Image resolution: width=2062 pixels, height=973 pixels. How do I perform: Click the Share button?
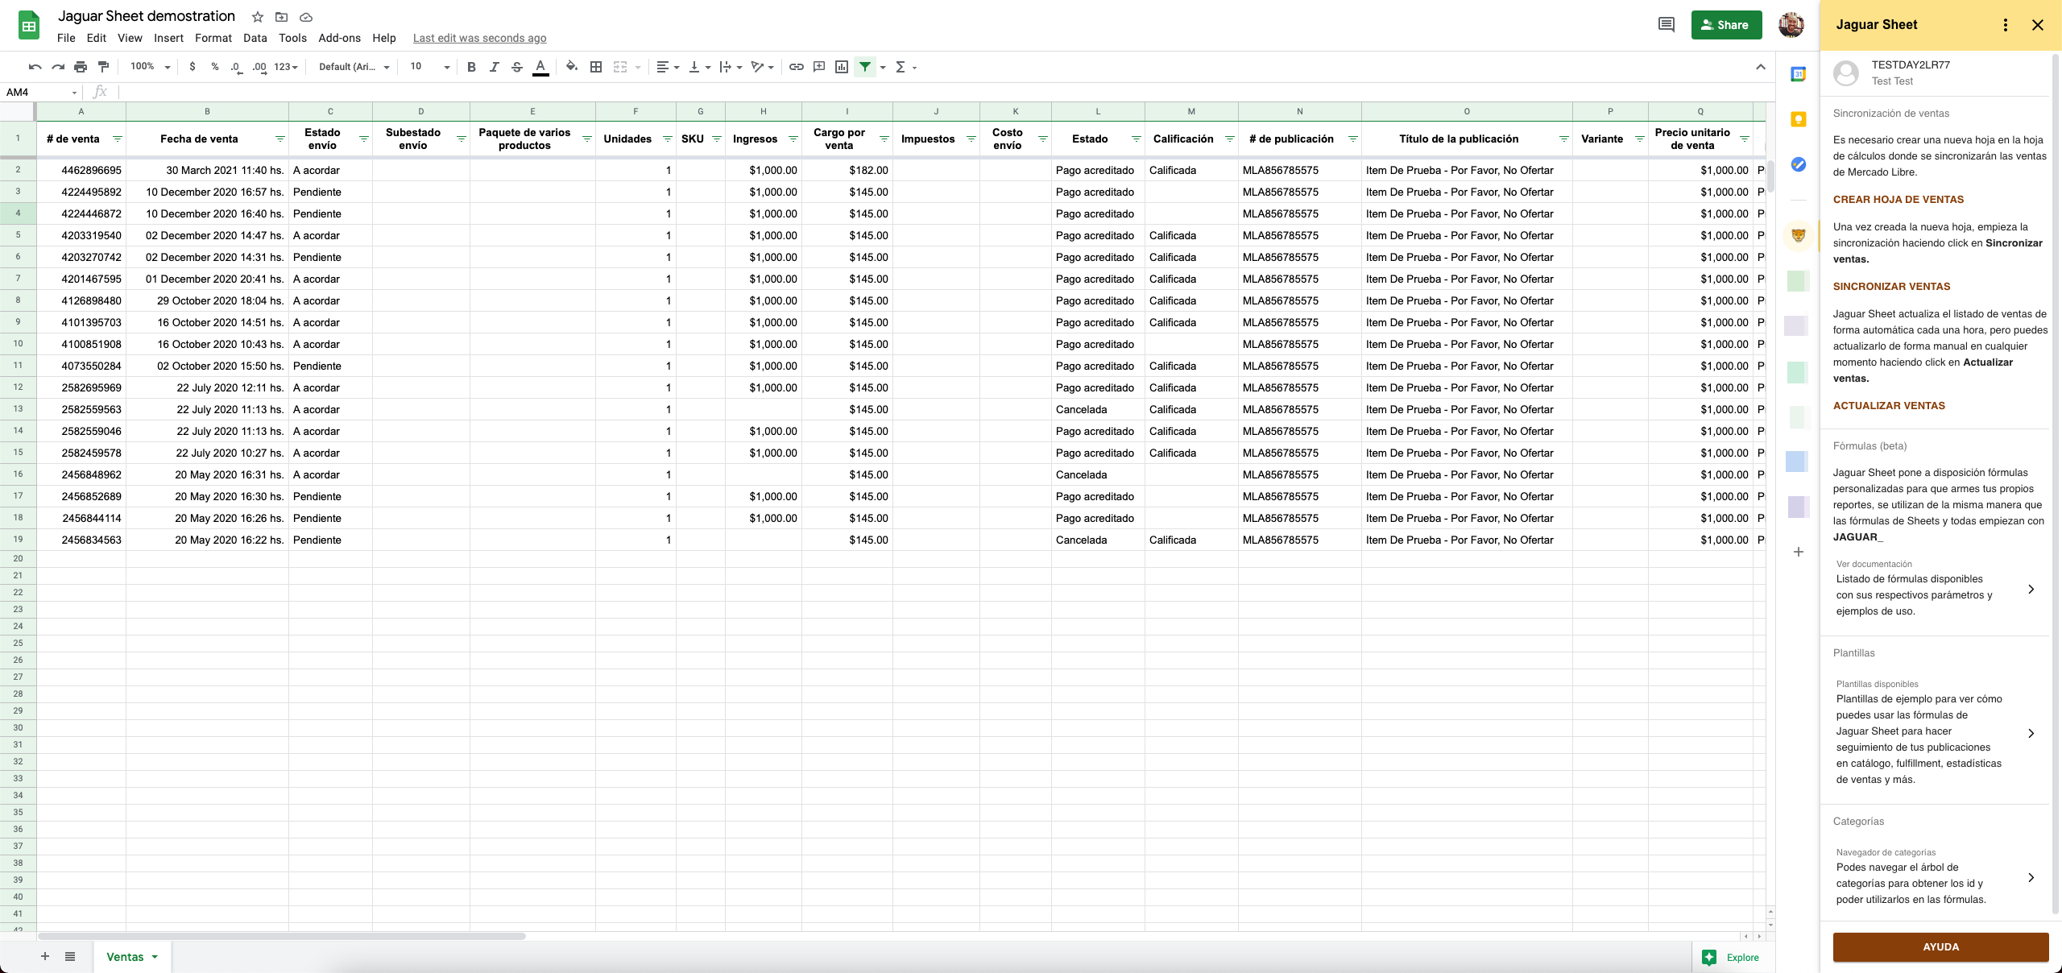coord(1726,24)
